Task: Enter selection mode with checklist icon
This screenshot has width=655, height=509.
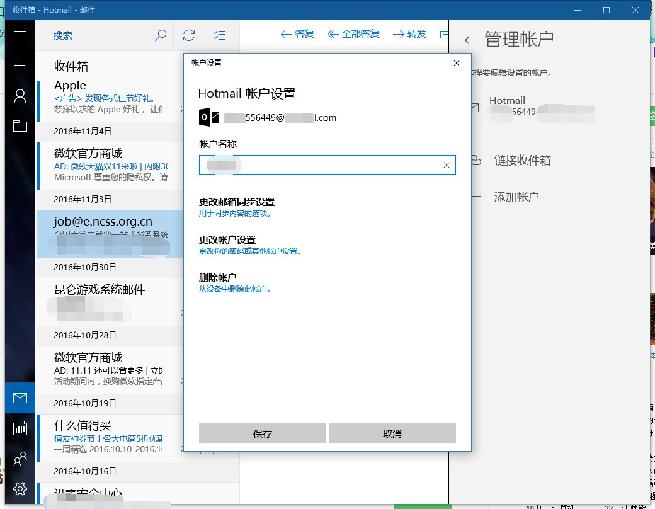Action: point(219,35)
